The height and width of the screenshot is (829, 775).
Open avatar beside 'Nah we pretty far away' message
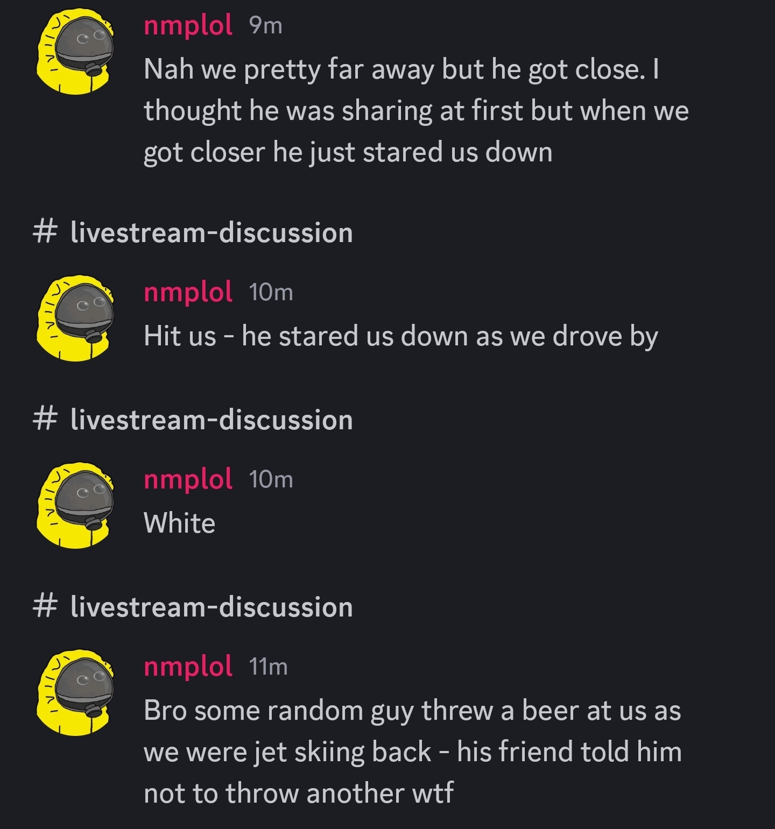click(75, 51)
